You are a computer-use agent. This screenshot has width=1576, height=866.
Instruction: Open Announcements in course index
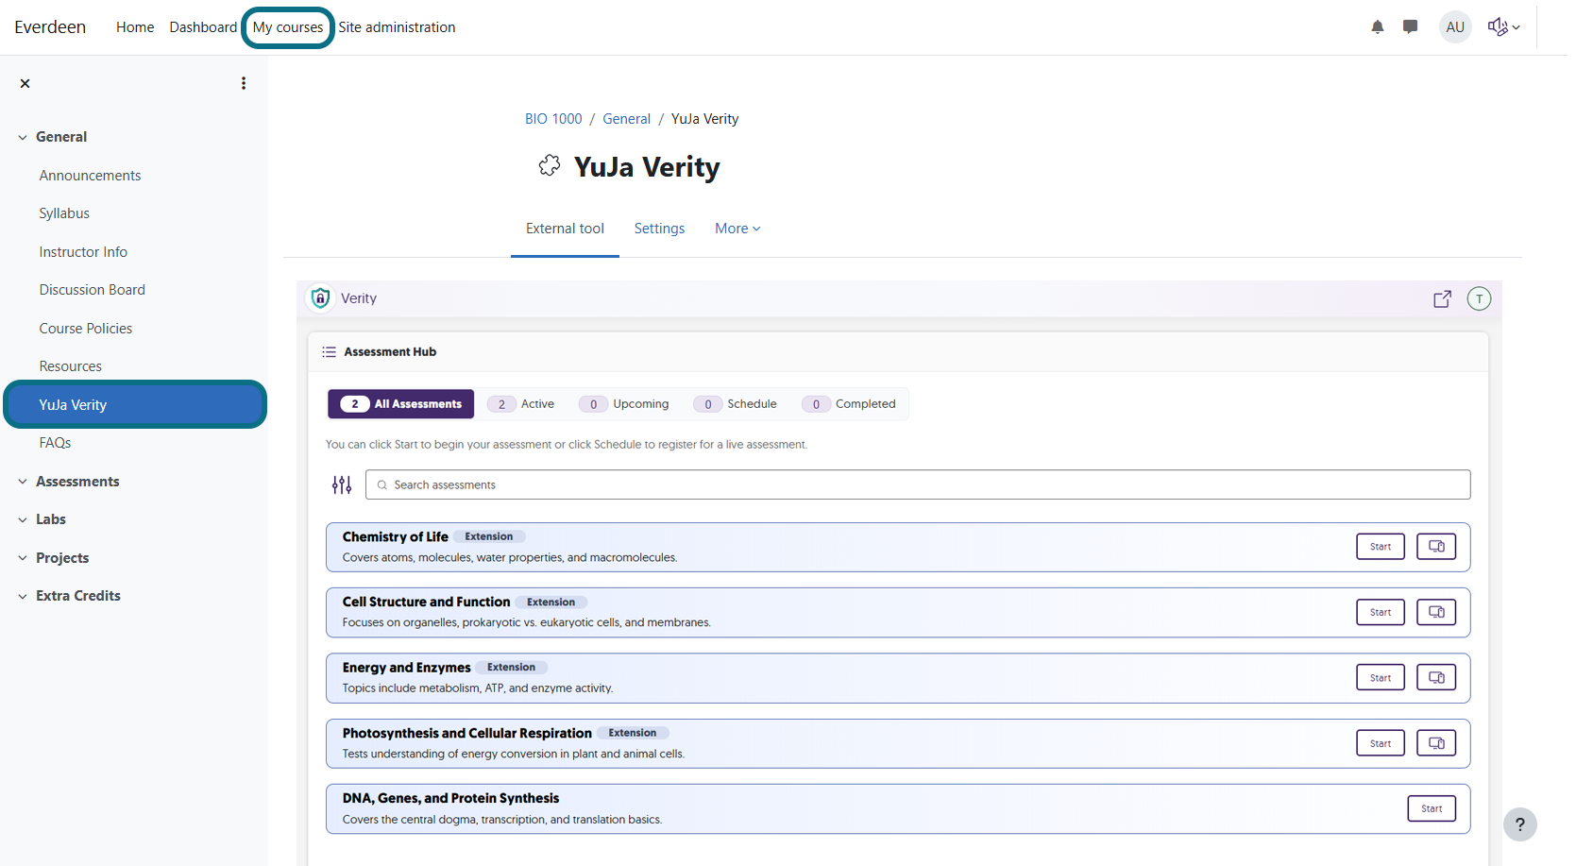pos(90,176)
